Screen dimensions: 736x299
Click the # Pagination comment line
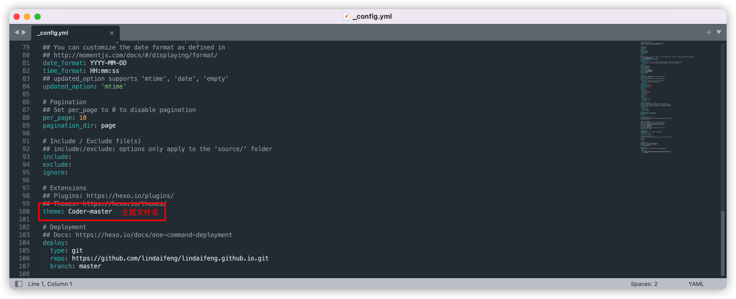click(65, 102)
